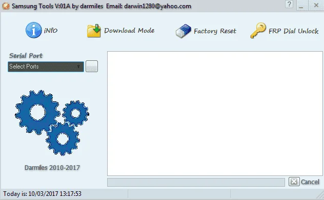324x200 pixels.
Task: Click the Serial Port heading
Action: tap(26, 56)
